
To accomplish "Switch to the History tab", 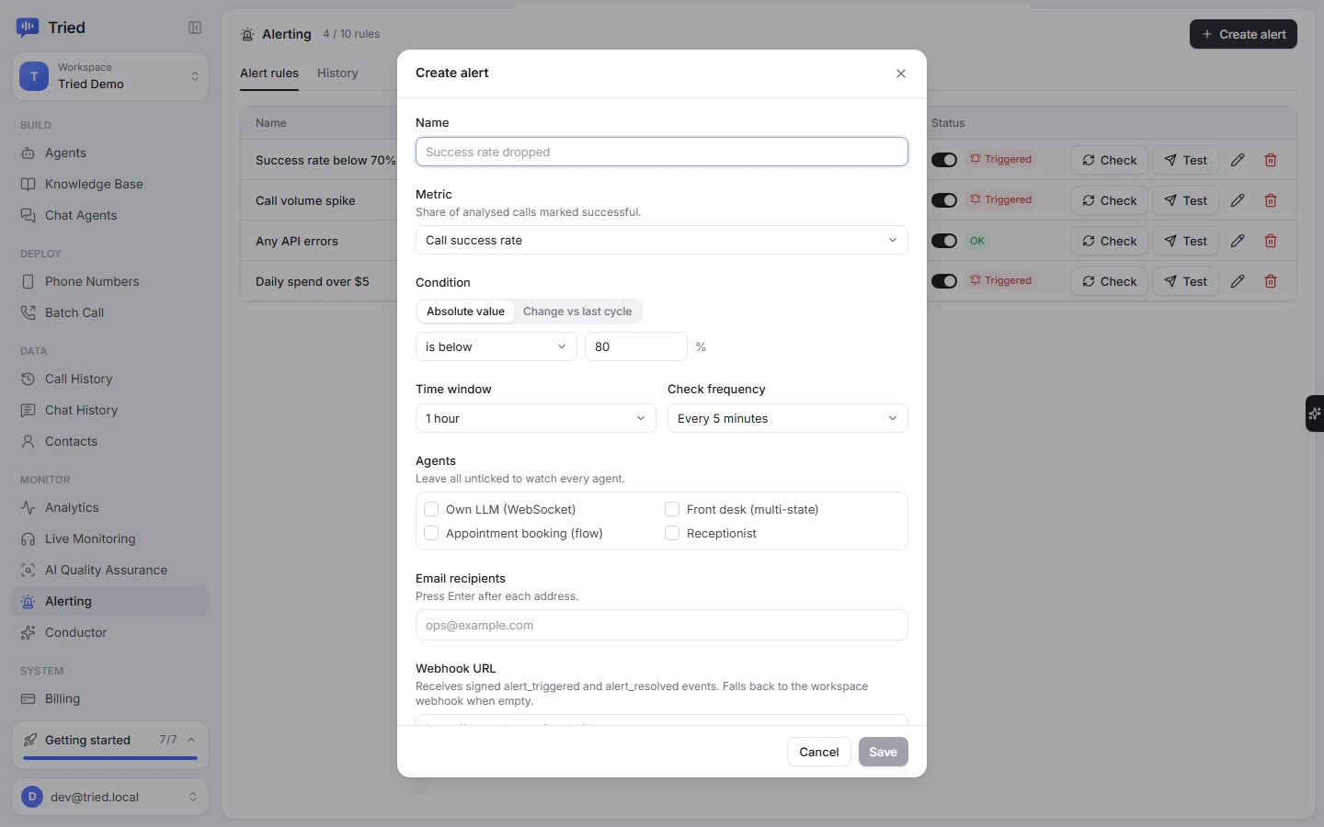I will 337,74.
